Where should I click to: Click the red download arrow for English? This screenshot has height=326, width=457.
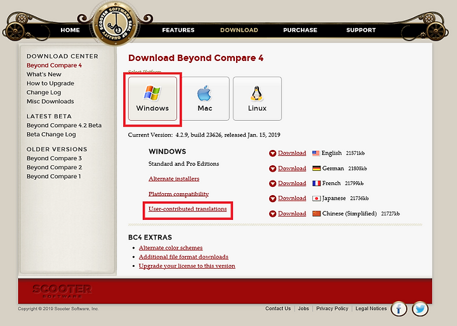pyautogui.click(x=272, y=153)
